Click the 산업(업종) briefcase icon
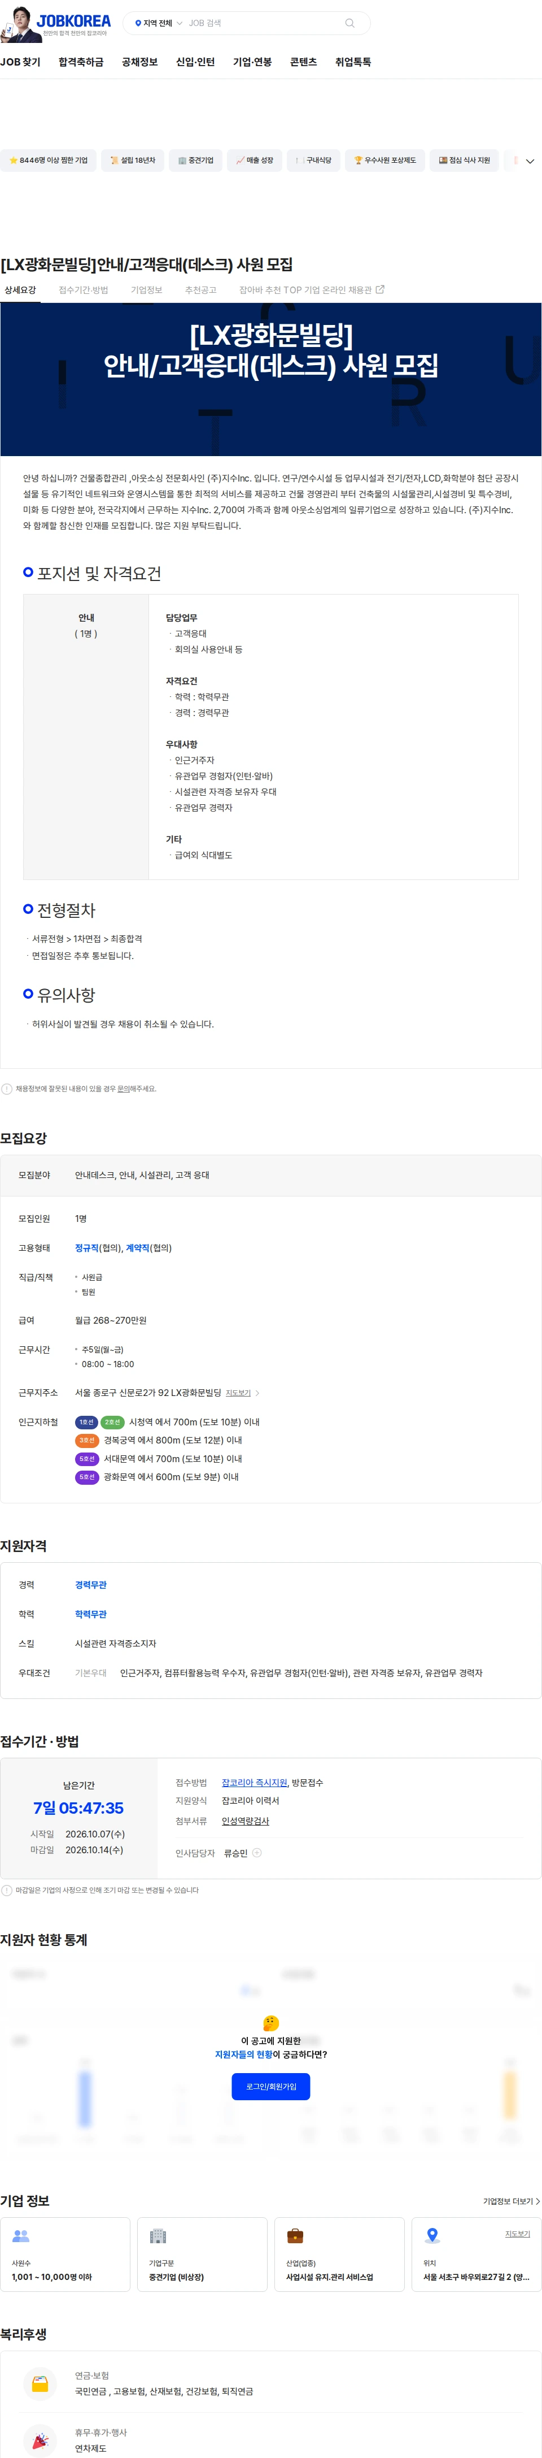The image size is (542, 2458). pos(295,2235)
